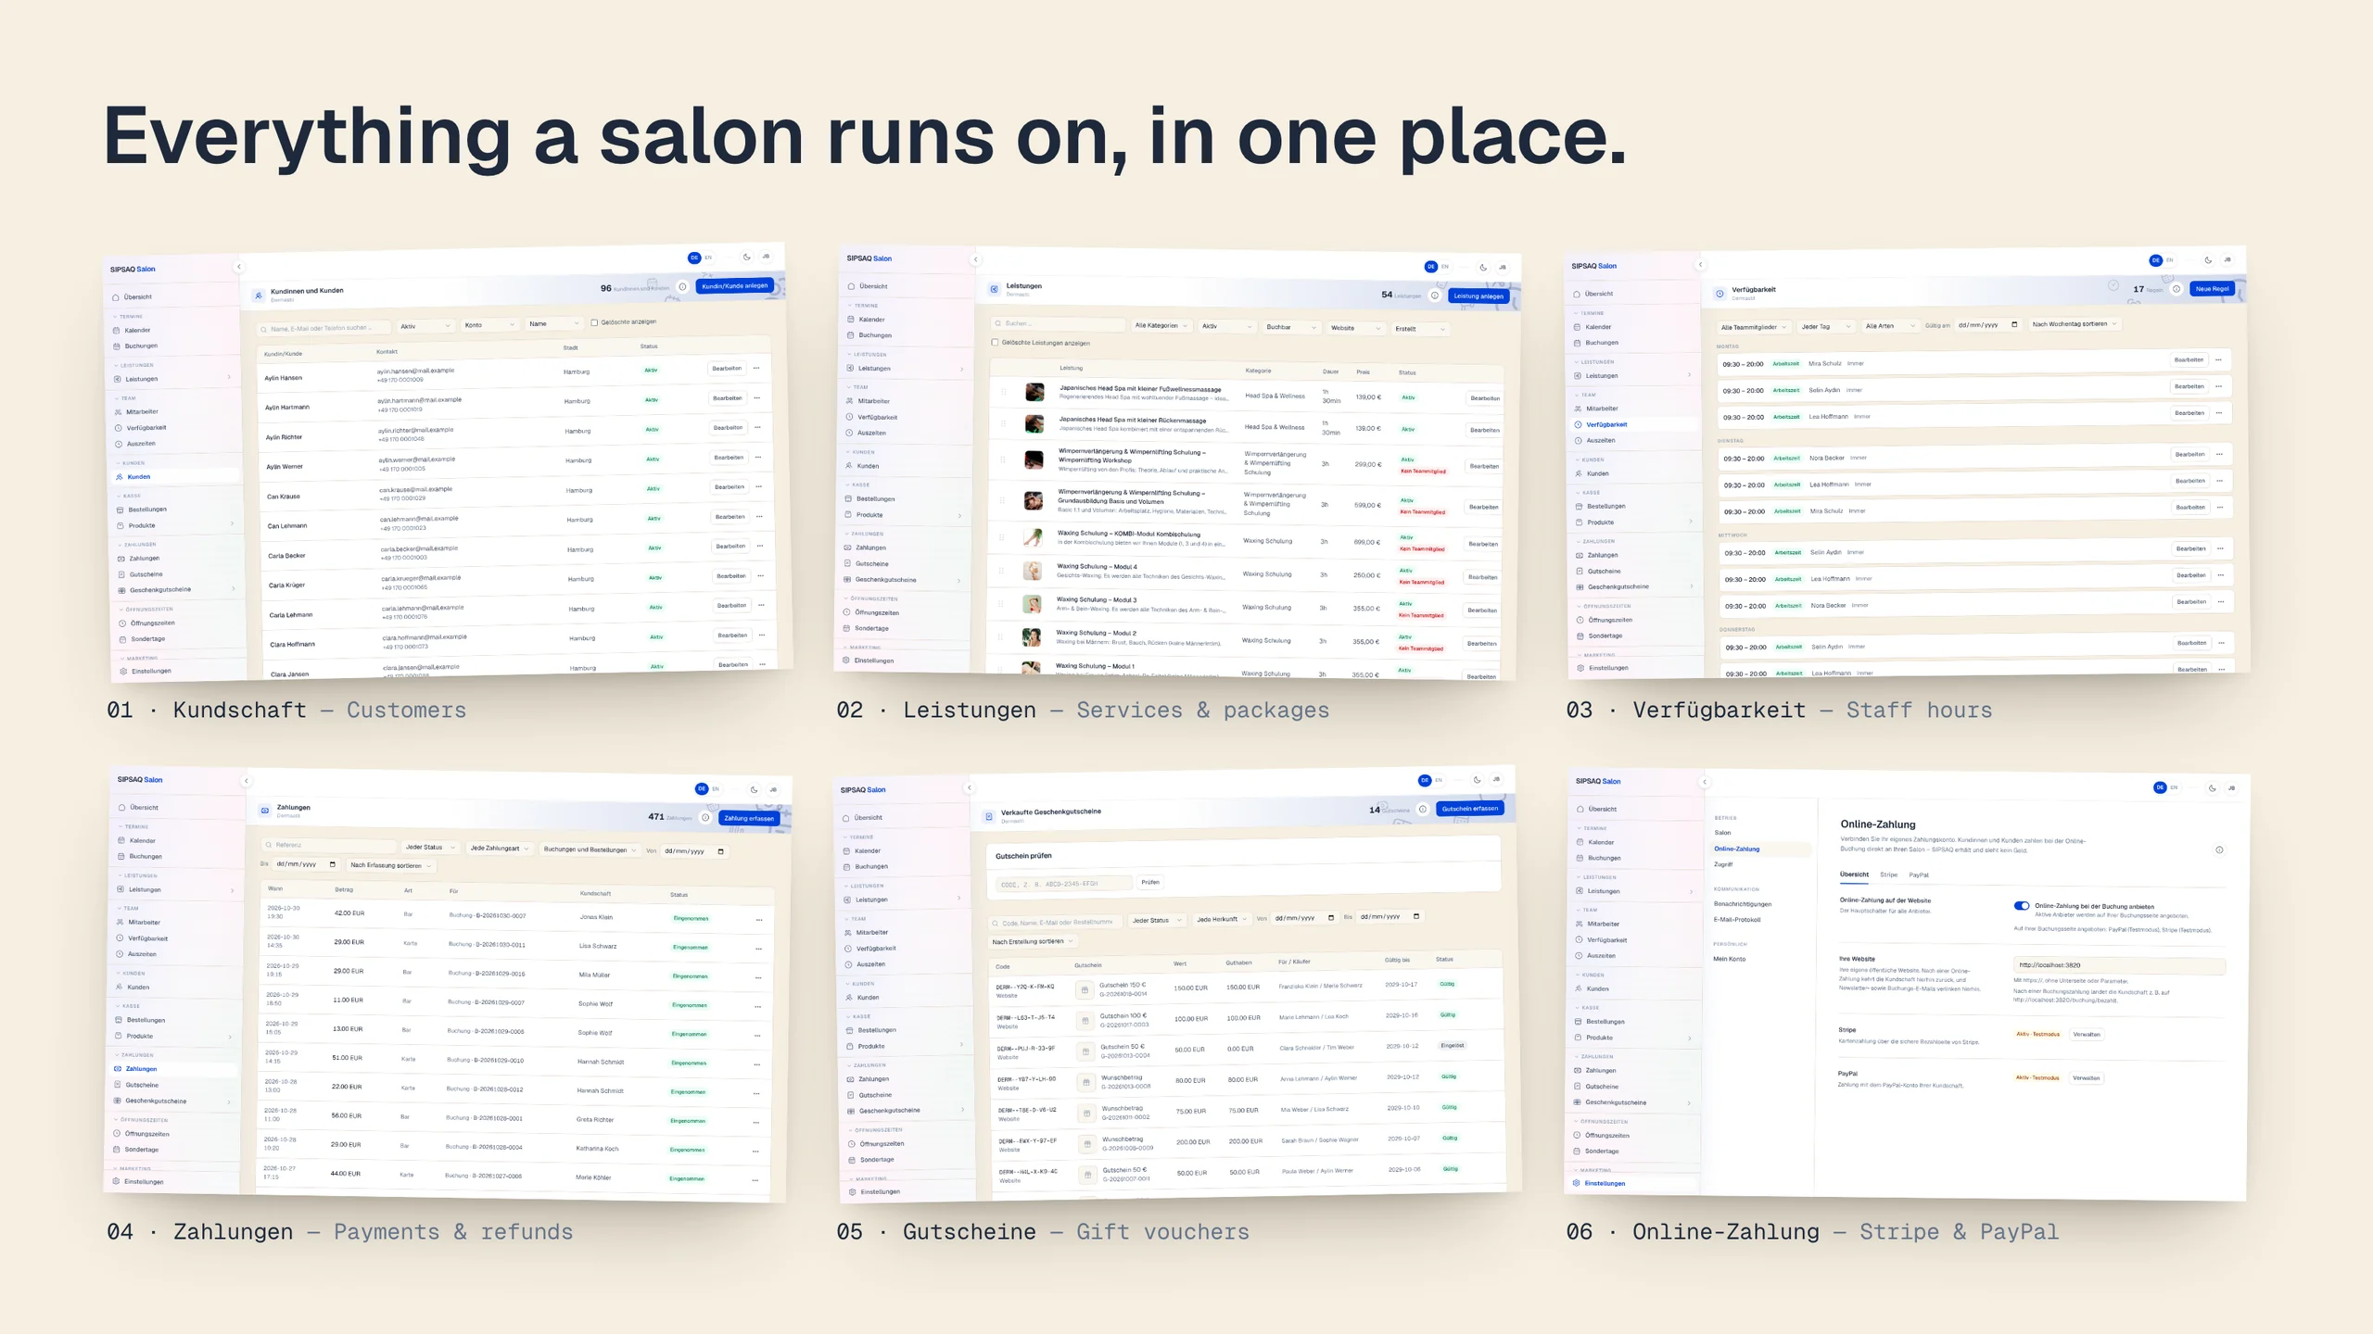Switch to the Stripe tab in Online-Zahlung
The width and height of the screenshot is (2373, 1334).
point(1888,875)
